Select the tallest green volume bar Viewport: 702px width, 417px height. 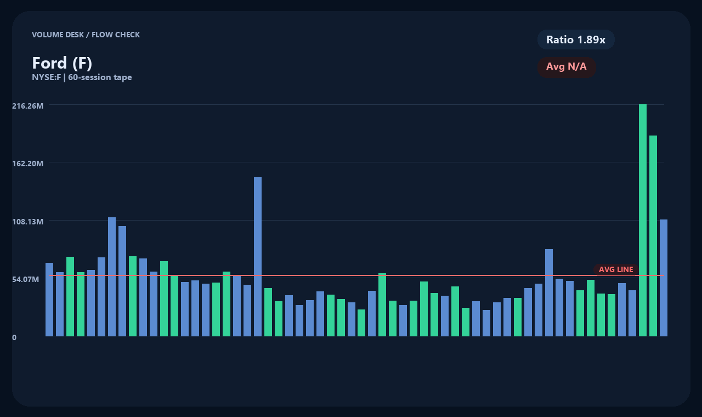click(x=643, y=220)
